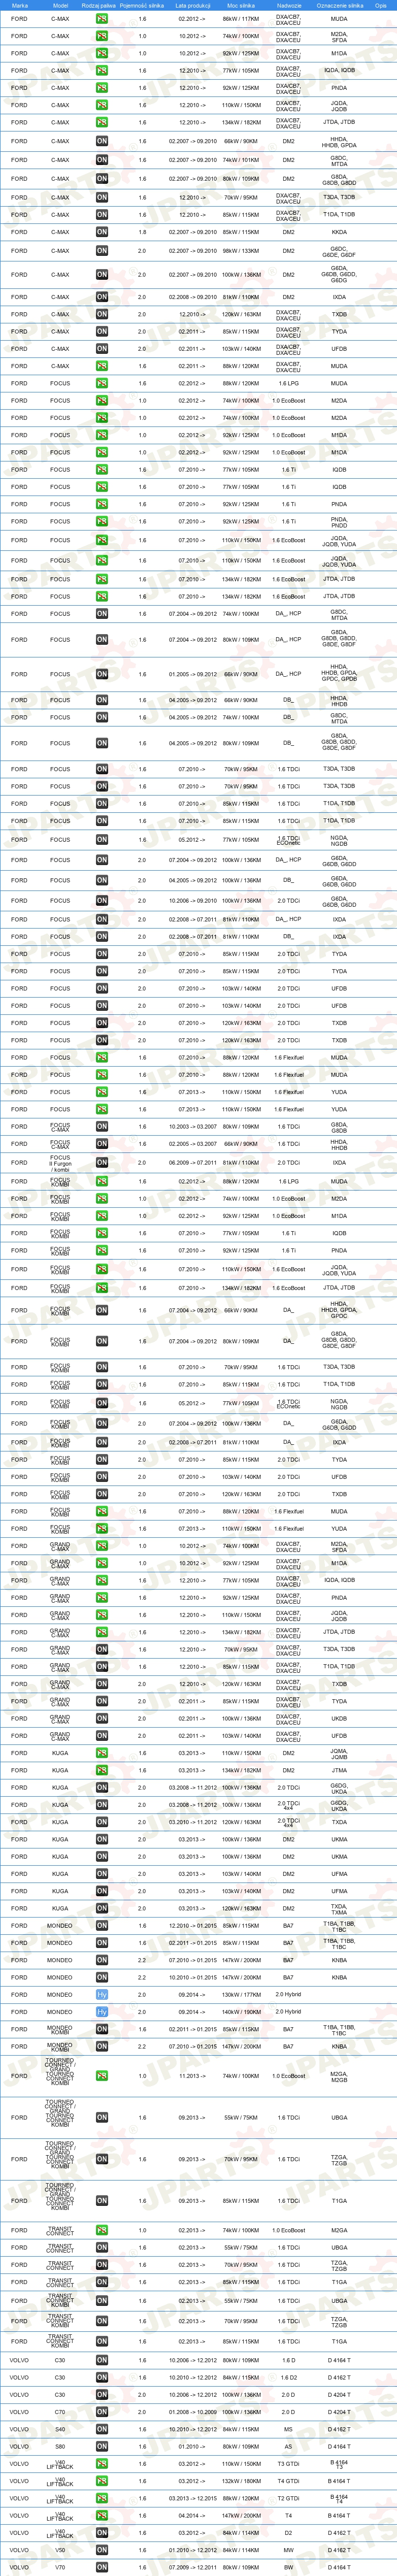The width and height of the screenshot is (397, 2576).
Task: Click the petrol icon in the V40 LIFTBACK 132kW / 180KM row
Action: point(102,2481)
